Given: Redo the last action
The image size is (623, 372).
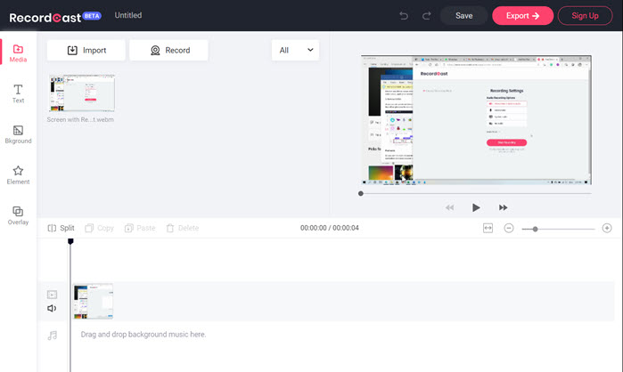Looking at the screenshot, I should pos(426,16).
